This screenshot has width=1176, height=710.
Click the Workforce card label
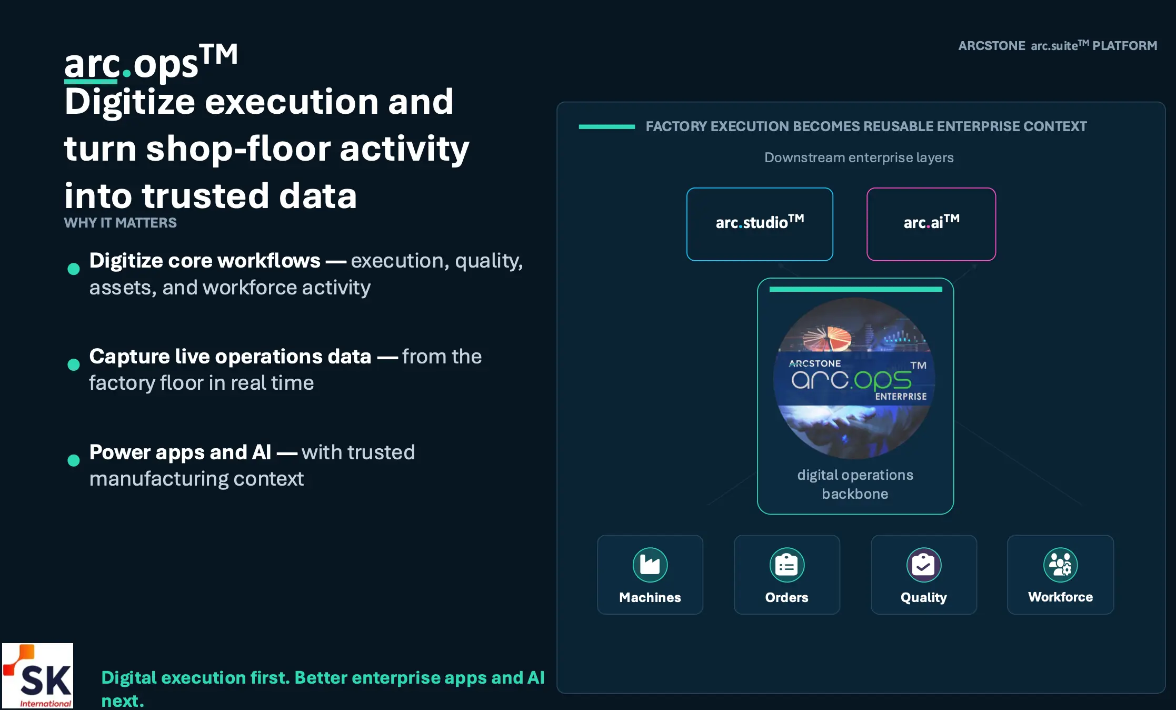point(1061,597)
